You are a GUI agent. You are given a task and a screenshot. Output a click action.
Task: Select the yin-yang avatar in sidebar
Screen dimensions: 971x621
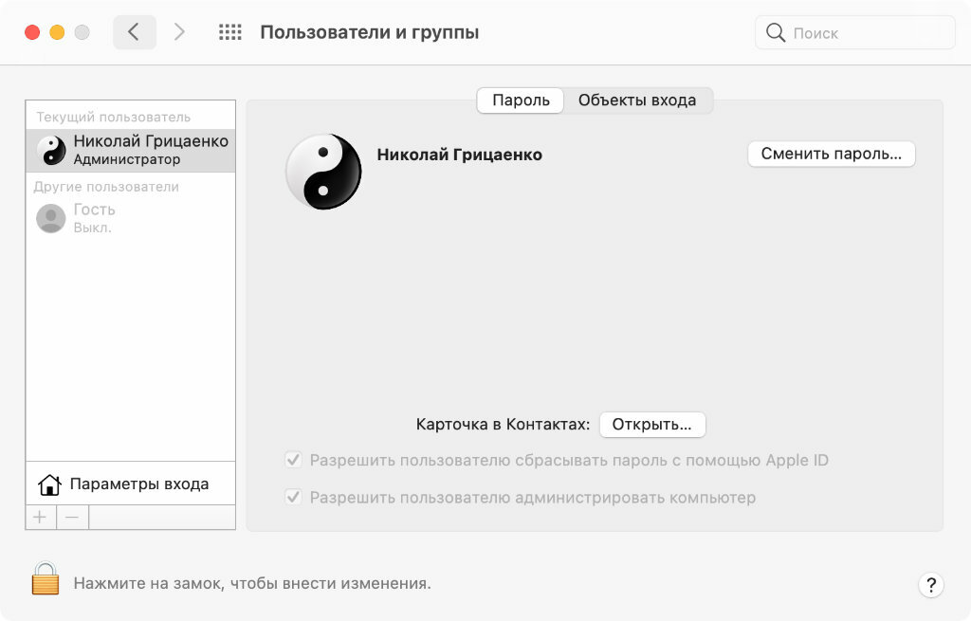pyautogui.click(x=51, y=151)
